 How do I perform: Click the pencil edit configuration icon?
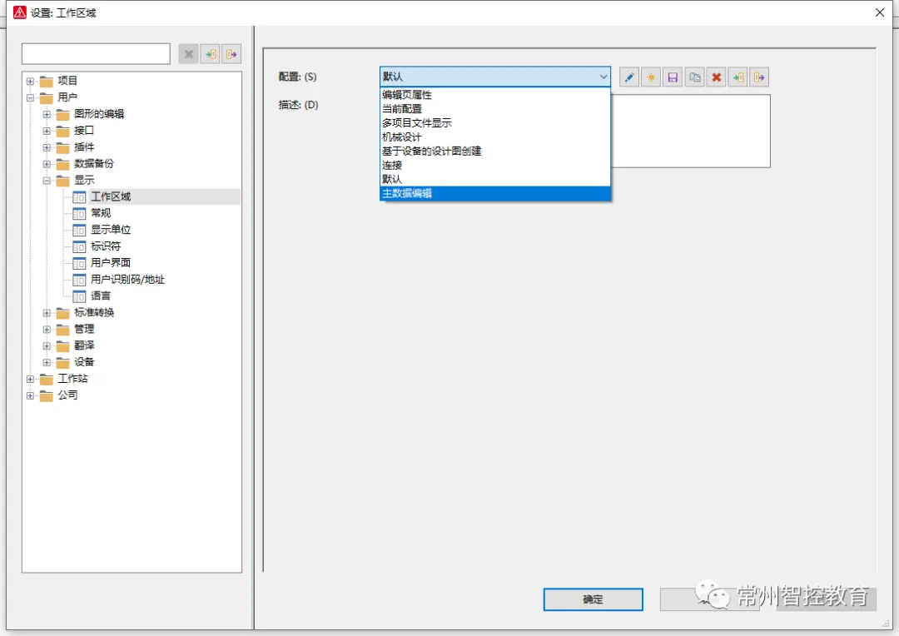click(x=629, y=77)
